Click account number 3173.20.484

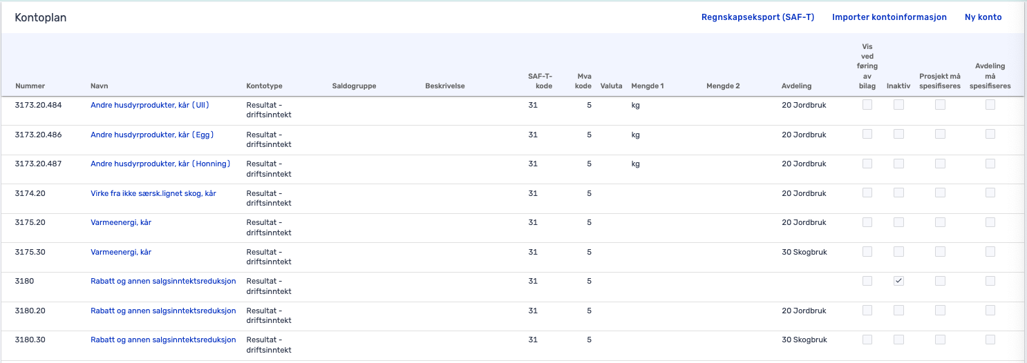[x=39, y=105]
